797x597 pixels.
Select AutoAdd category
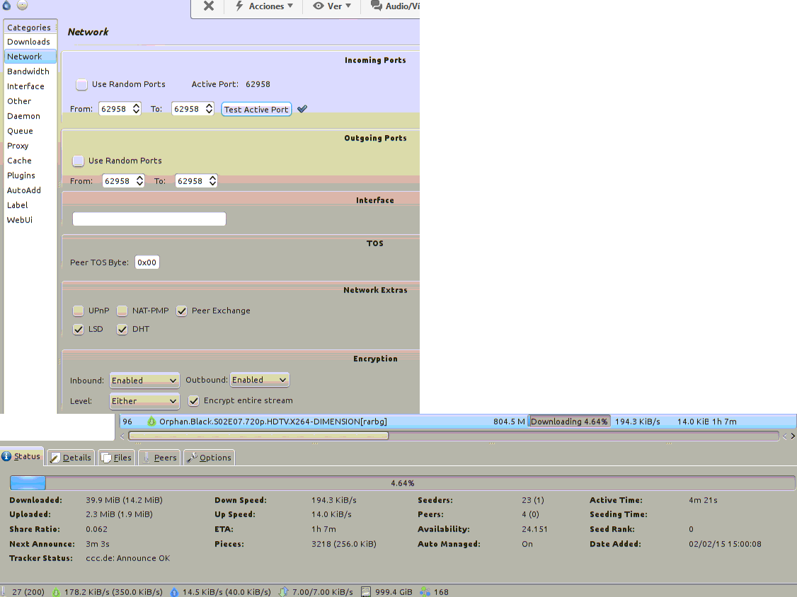[30, 190]
